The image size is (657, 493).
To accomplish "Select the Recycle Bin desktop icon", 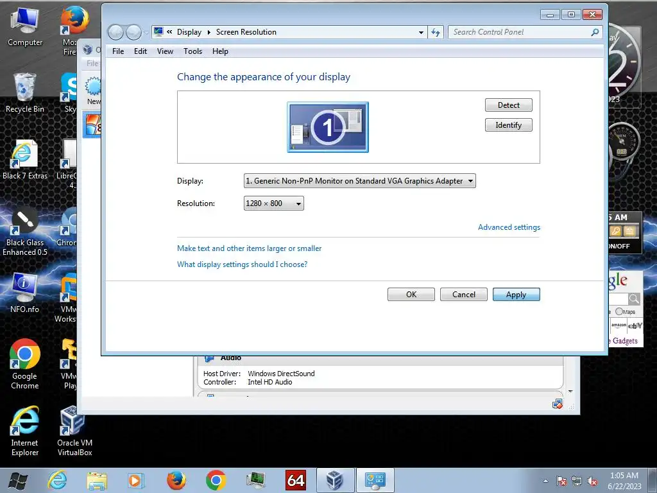I will pyautogui.click(x=25, y=93).
